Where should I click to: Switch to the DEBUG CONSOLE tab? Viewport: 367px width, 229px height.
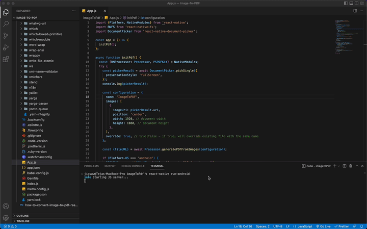(x=133, y=166)
